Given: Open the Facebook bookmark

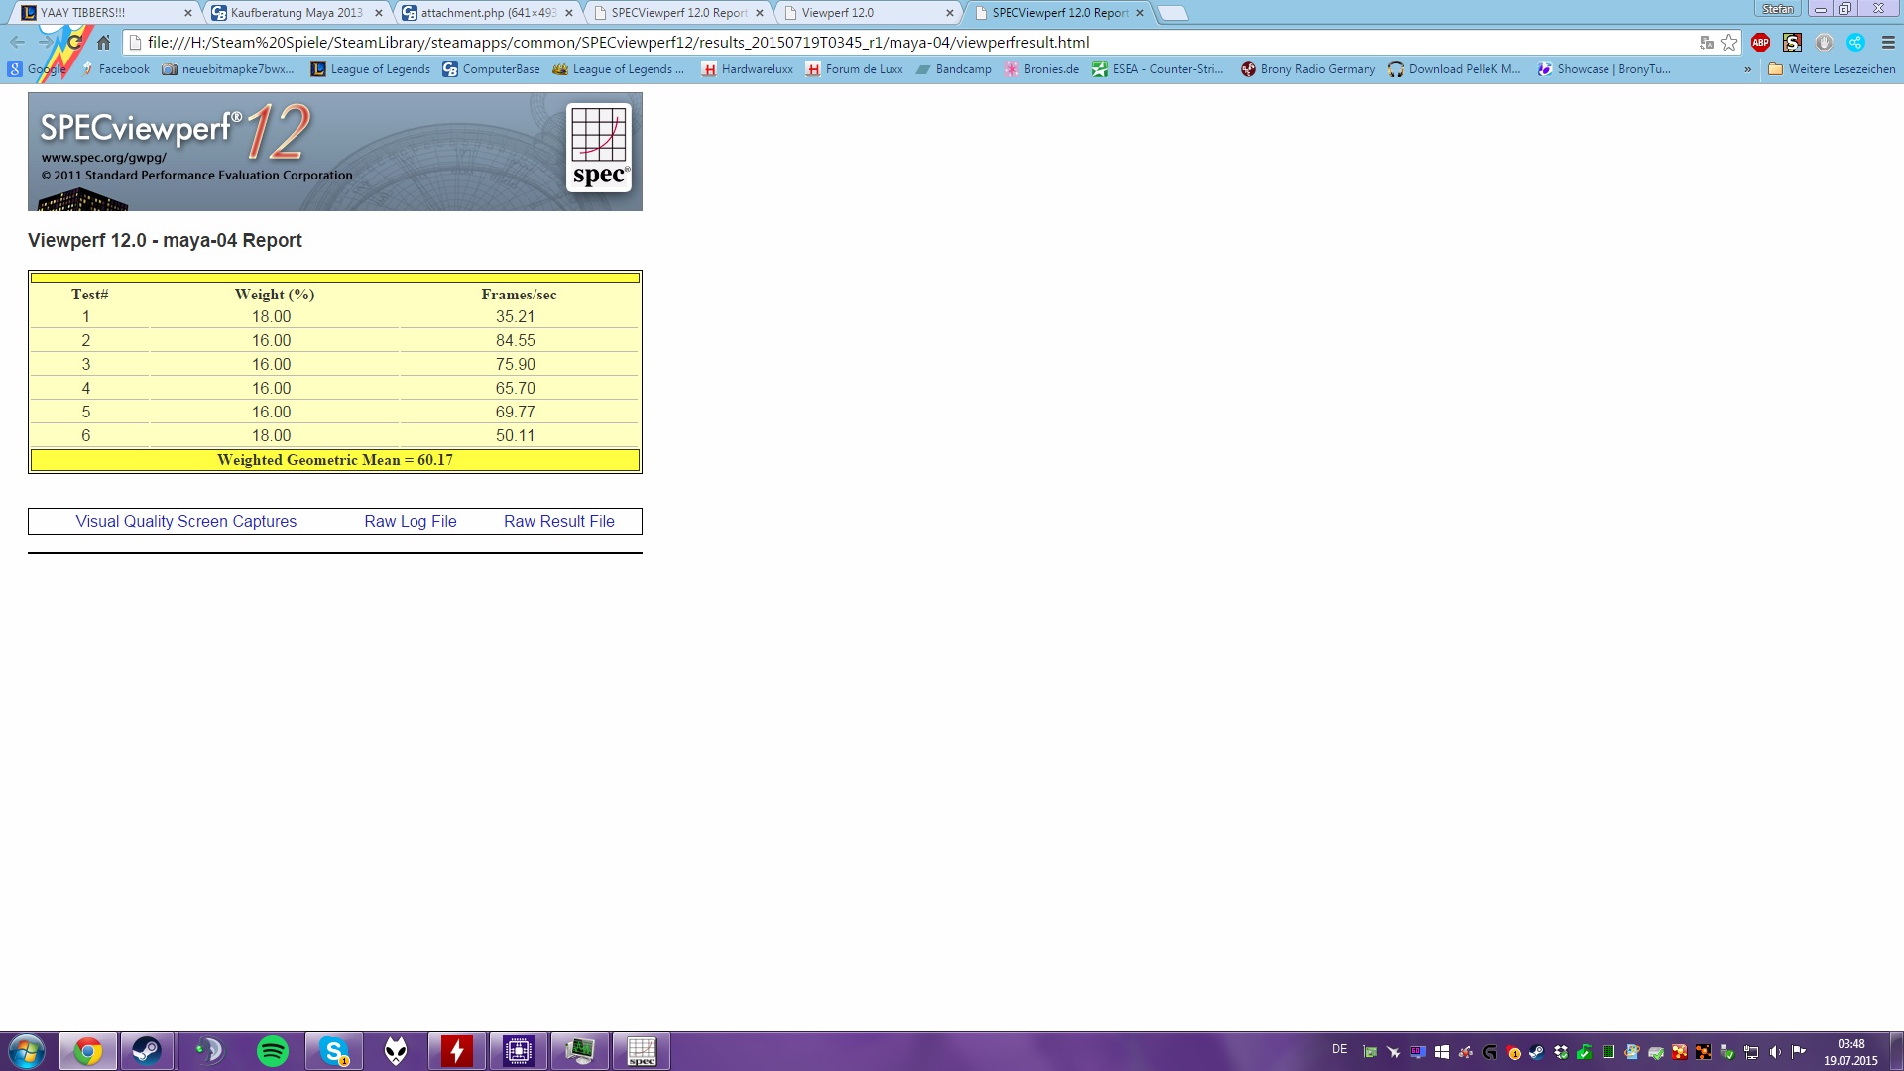Looking at the screenshot, I should [x=115, y=69].
